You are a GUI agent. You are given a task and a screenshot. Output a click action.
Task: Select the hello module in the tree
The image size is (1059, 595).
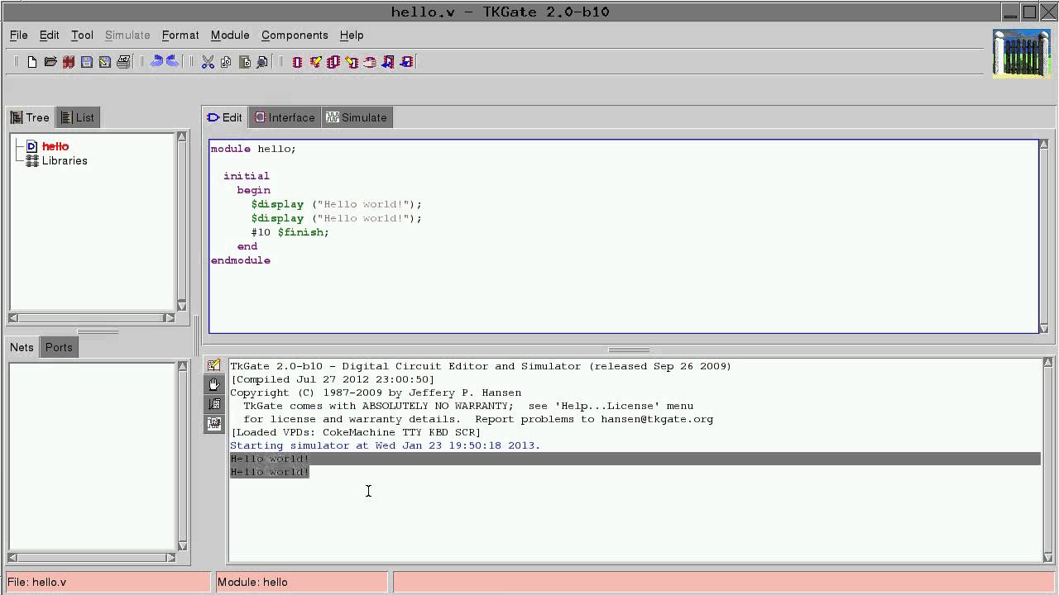pyautogui.click(x=55, y=146)
